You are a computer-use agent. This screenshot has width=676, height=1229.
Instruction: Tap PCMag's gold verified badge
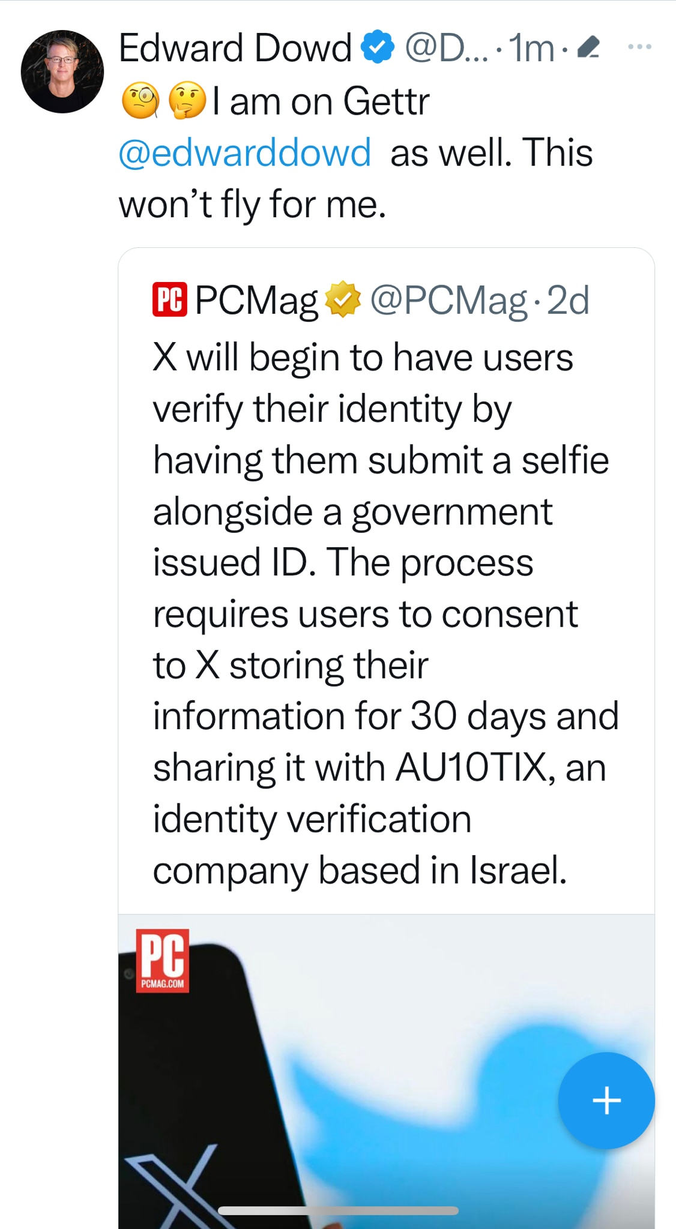tap(343, 299)
